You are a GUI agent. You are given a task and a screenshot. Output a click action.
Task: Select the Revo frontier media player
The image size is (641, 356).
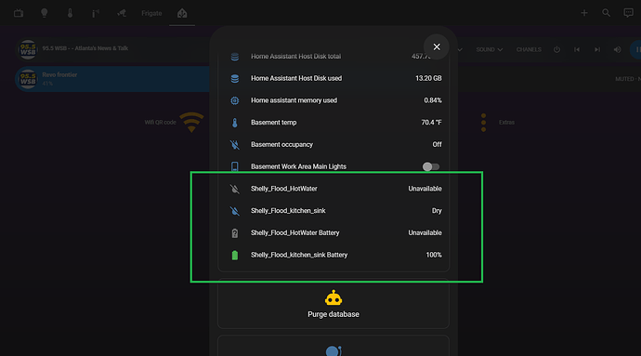point(112,79)
